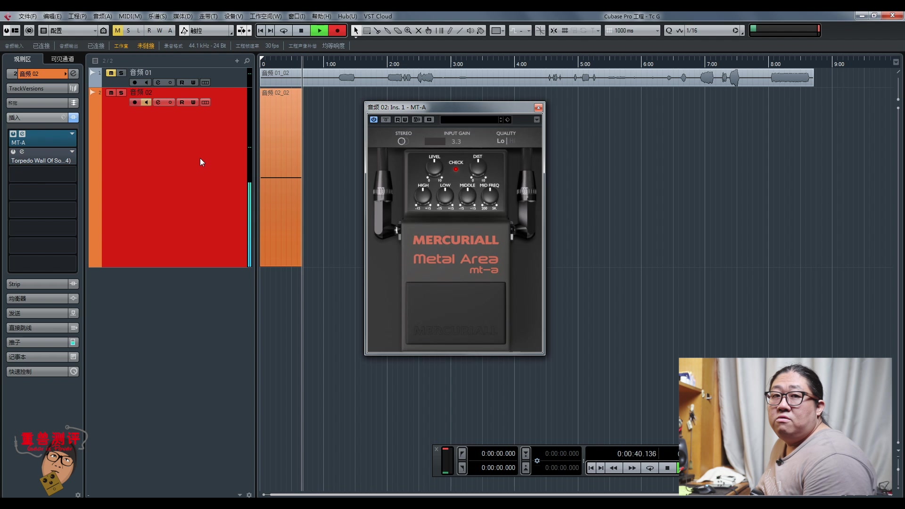Viewport: 905px width, 509px height.
Task: Click the Find Tracks search icon
Action: pos(247,61)
